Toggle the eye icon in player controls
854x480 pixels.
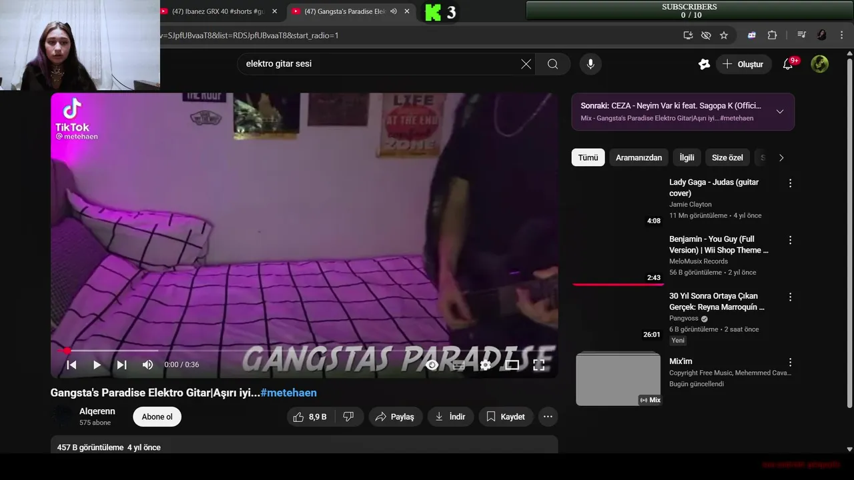coord(432,365)
